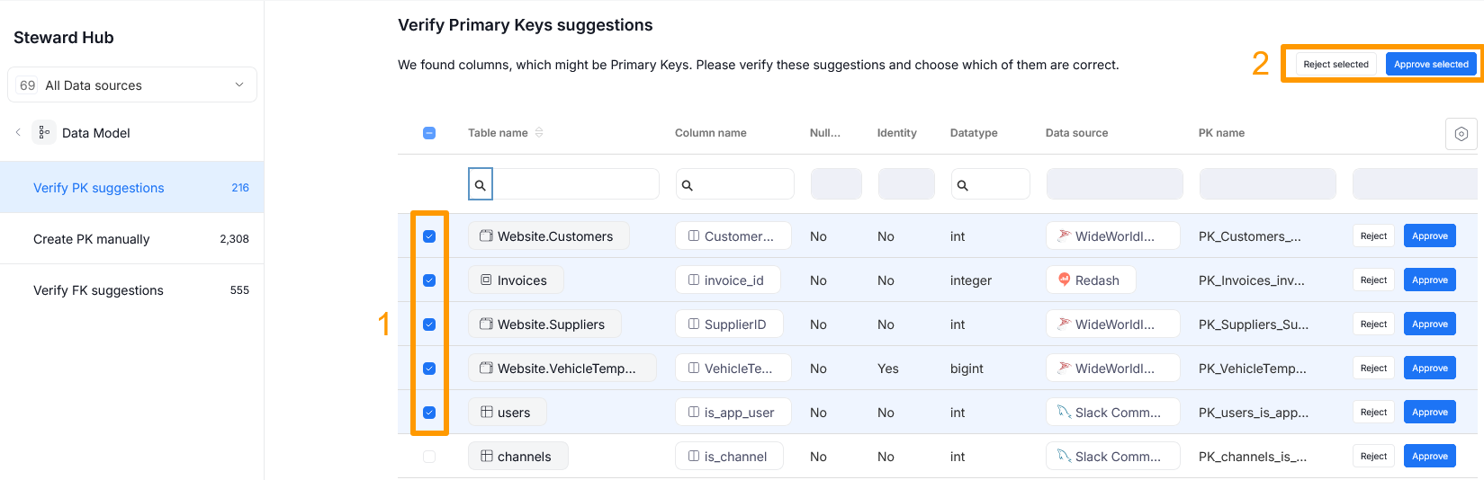Open the table settings gear icon
This screenshot has height=480, width=1484.
point(1461,134)
